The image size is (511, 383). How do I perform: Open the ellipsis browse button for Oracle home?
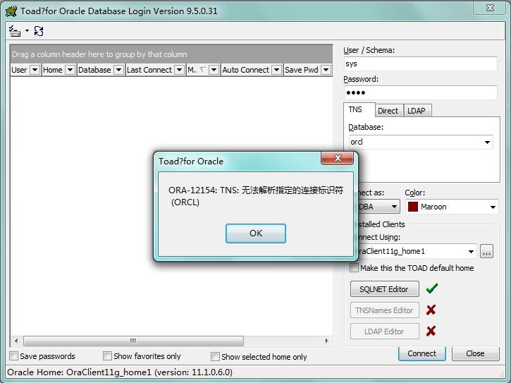click(486, 251)
